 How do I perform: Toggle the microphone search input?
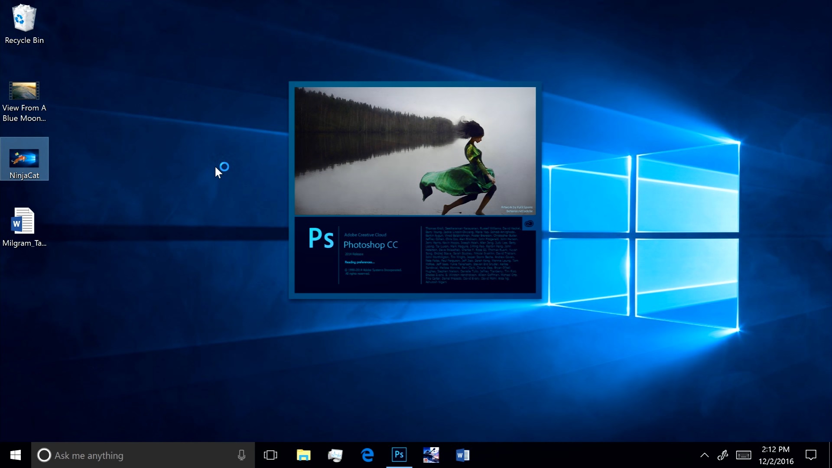pyautogui.click(x=241, y=455)
